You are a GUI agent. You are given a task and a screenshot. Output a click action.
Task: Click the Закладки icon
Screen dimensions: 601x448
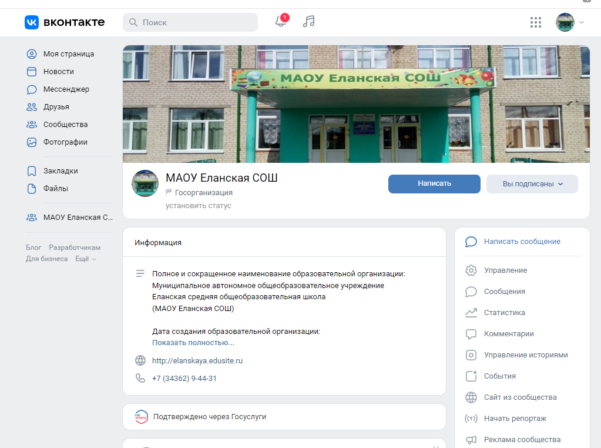click(31, 171)
